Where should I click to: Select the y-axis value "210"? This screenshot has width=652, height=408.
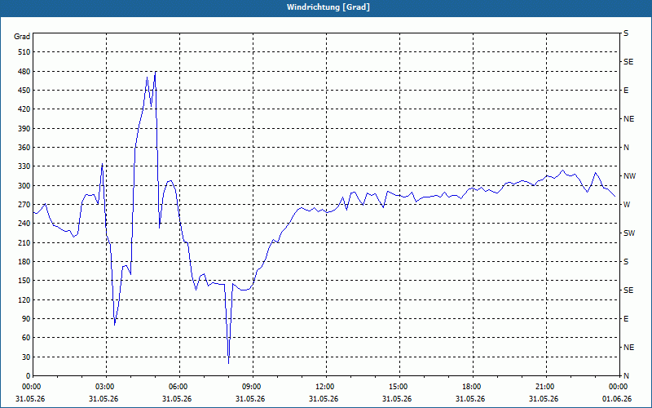click(24, 242)
